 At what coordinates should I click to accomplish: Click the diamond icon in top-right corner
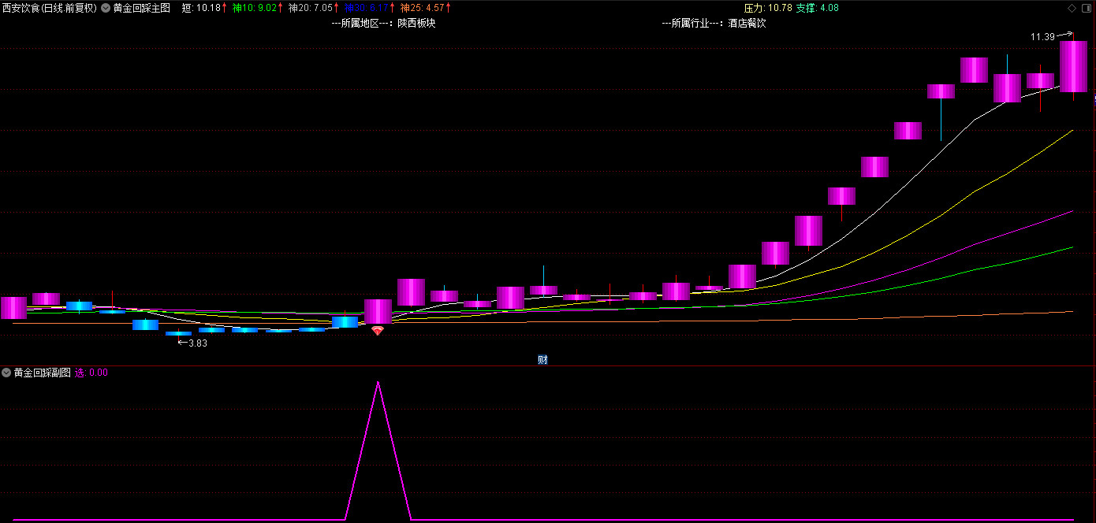(x=1072, y=8)
